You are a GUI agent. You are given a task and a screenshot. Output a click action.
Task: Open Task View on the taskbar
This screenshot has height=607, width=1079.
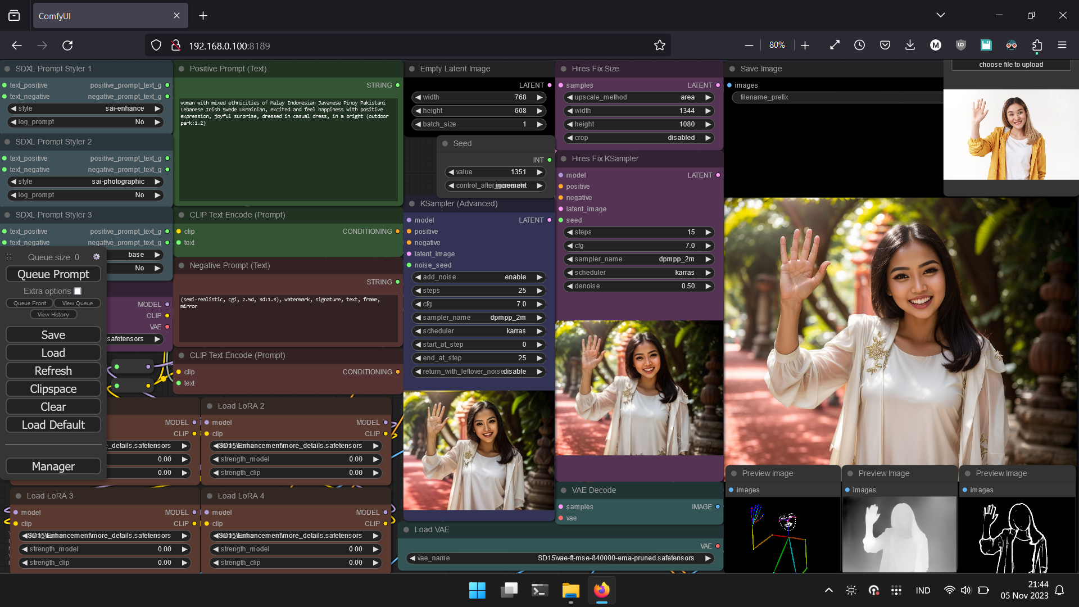pyautogui.click(x=509, y=590)
